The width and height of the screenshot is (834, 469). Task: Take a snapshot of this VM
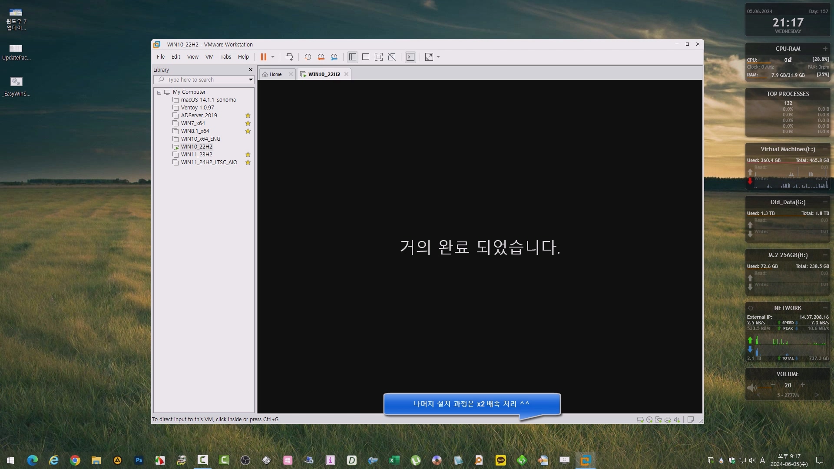pyautogui.click(x=308, y=57)
